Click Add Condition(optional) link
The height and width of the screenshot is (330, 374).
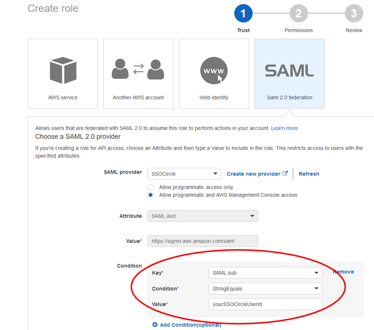(x=191, y=325)
